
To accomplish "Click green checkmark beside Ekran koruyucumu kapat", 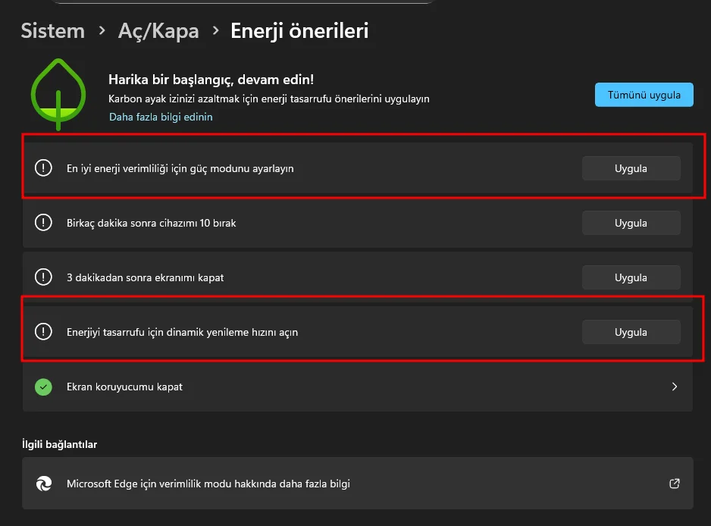I will (43, 387).
